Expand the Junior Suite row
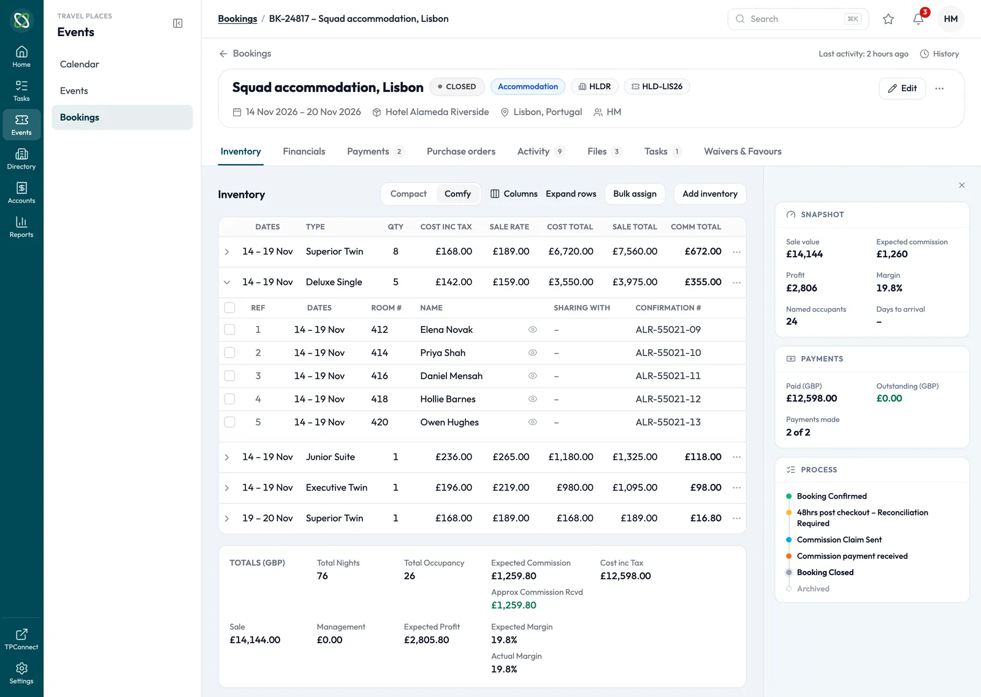This screenshot has height=697, width=981. [227, 458]
